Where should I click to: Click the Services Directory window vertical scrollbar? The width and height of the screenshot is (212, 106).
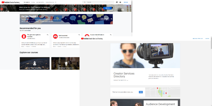tap(211, 43)
